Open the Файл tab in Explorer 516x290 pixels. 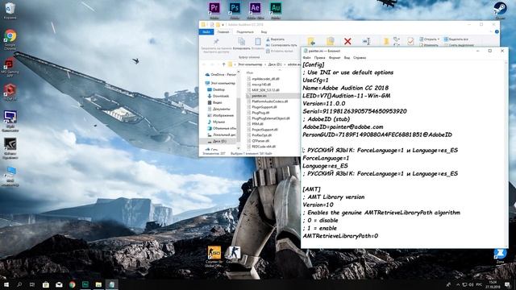click(206, 32)
